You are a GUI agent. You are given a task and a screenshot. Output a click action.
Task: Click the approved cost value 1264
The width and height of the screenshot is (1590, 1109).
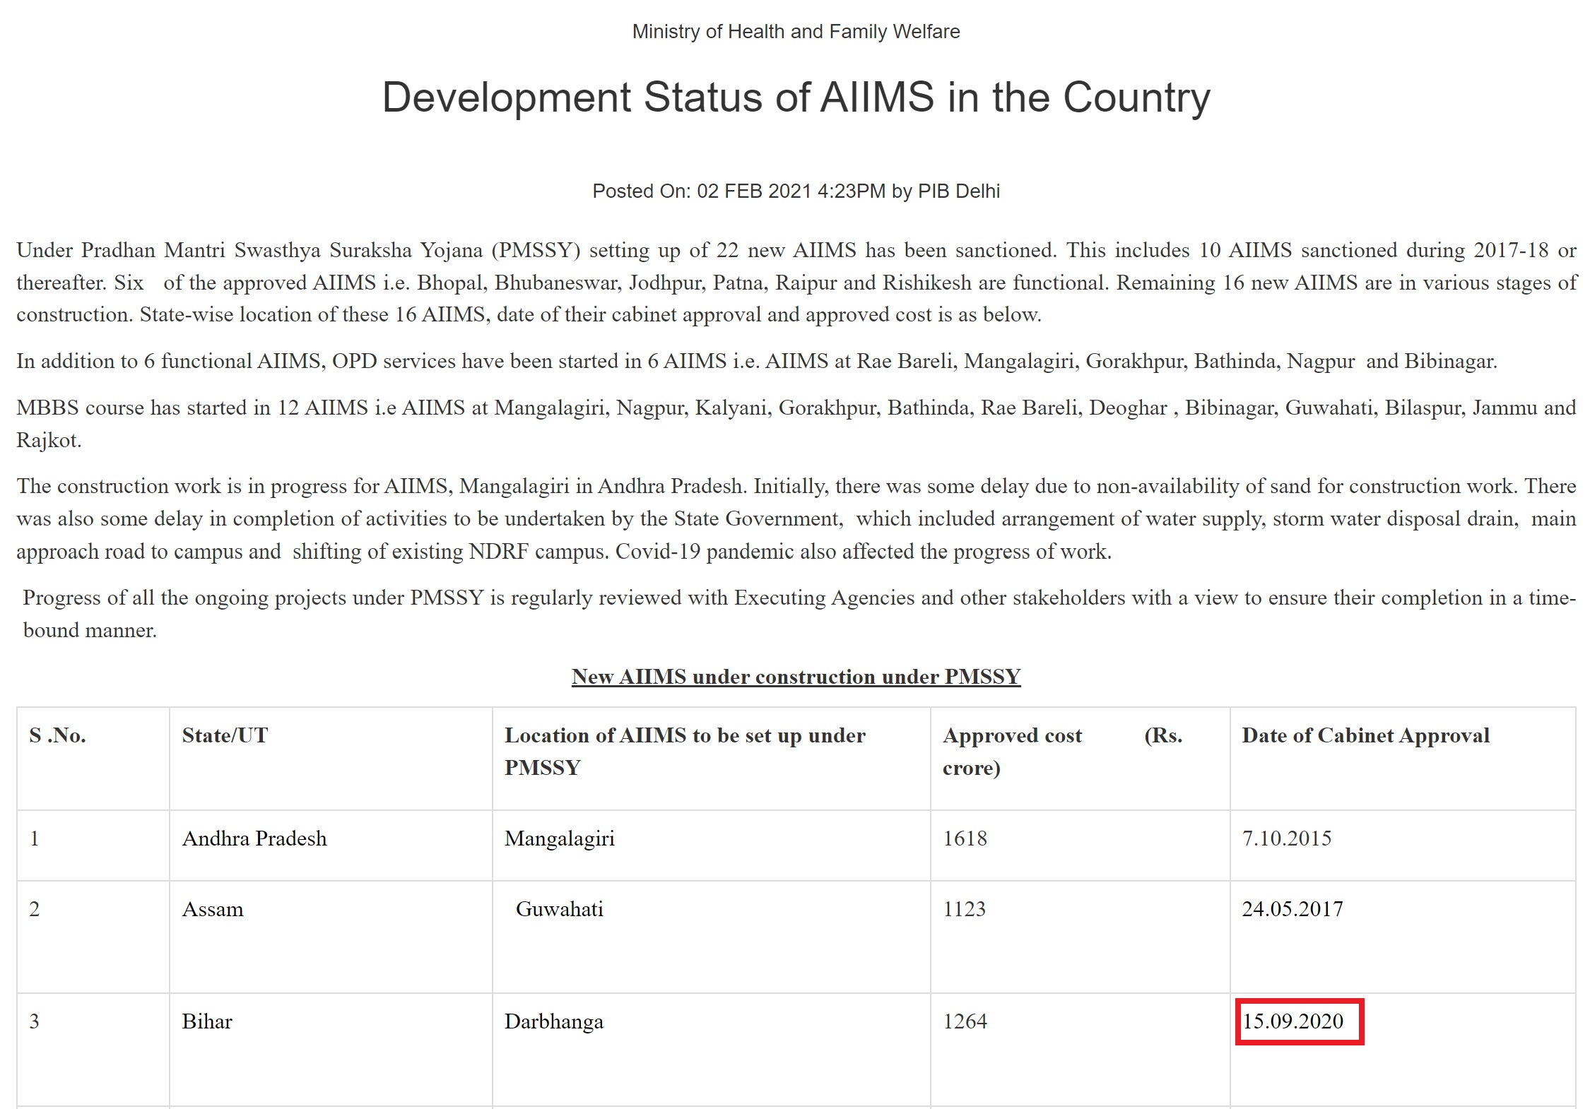point(965,1021)
